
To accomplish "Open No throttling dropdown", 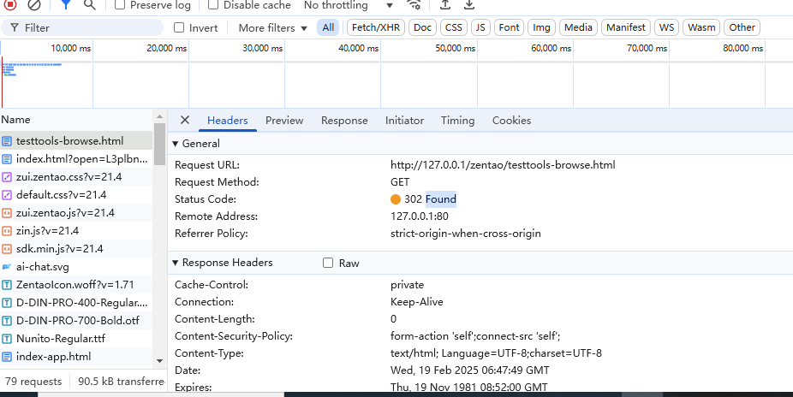I will [349, 5].
